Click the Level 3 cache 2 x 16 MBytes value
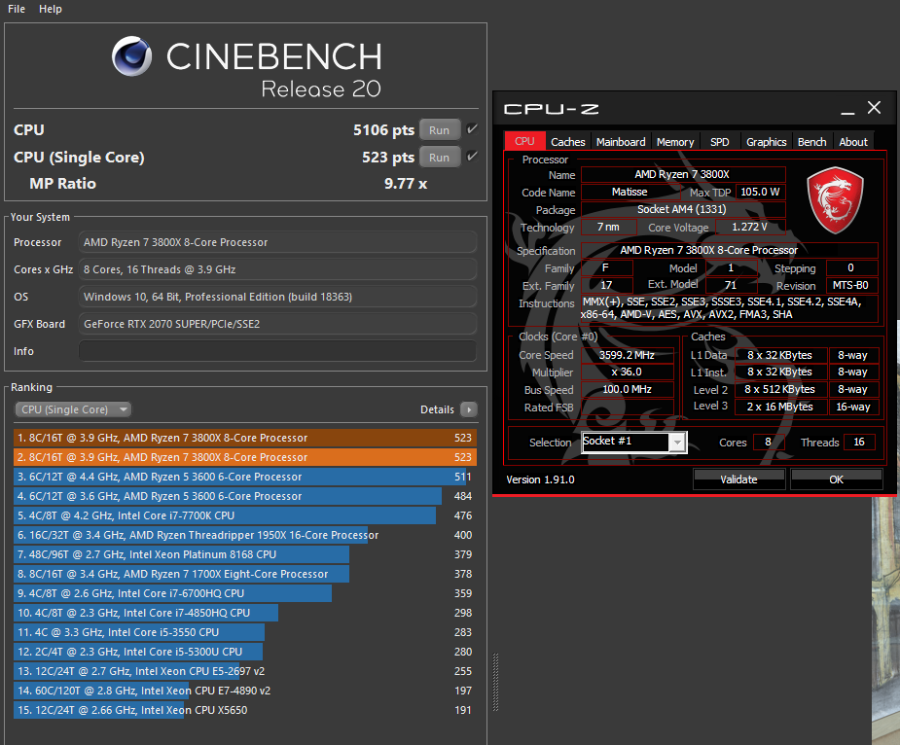This screenshot has height=745, width=900. click(x=780, y=407)
